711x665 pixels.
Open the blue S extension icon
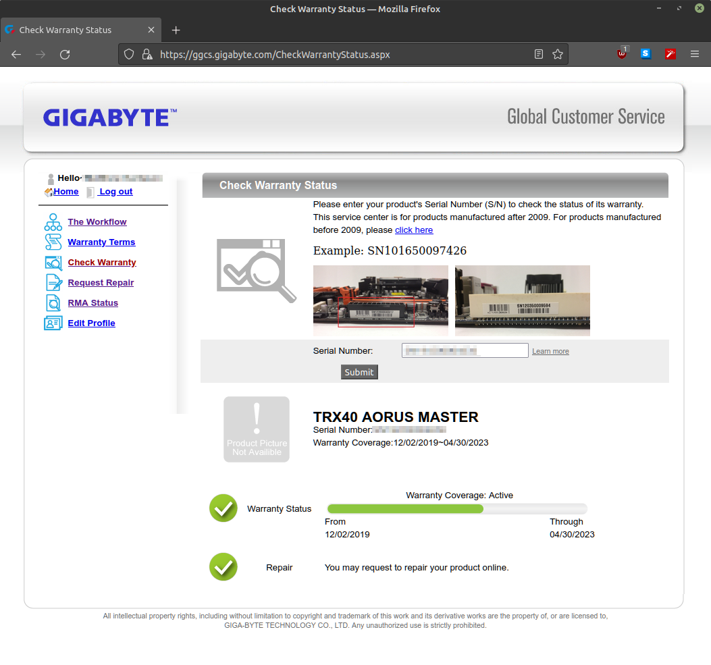(x=646, y=54)
